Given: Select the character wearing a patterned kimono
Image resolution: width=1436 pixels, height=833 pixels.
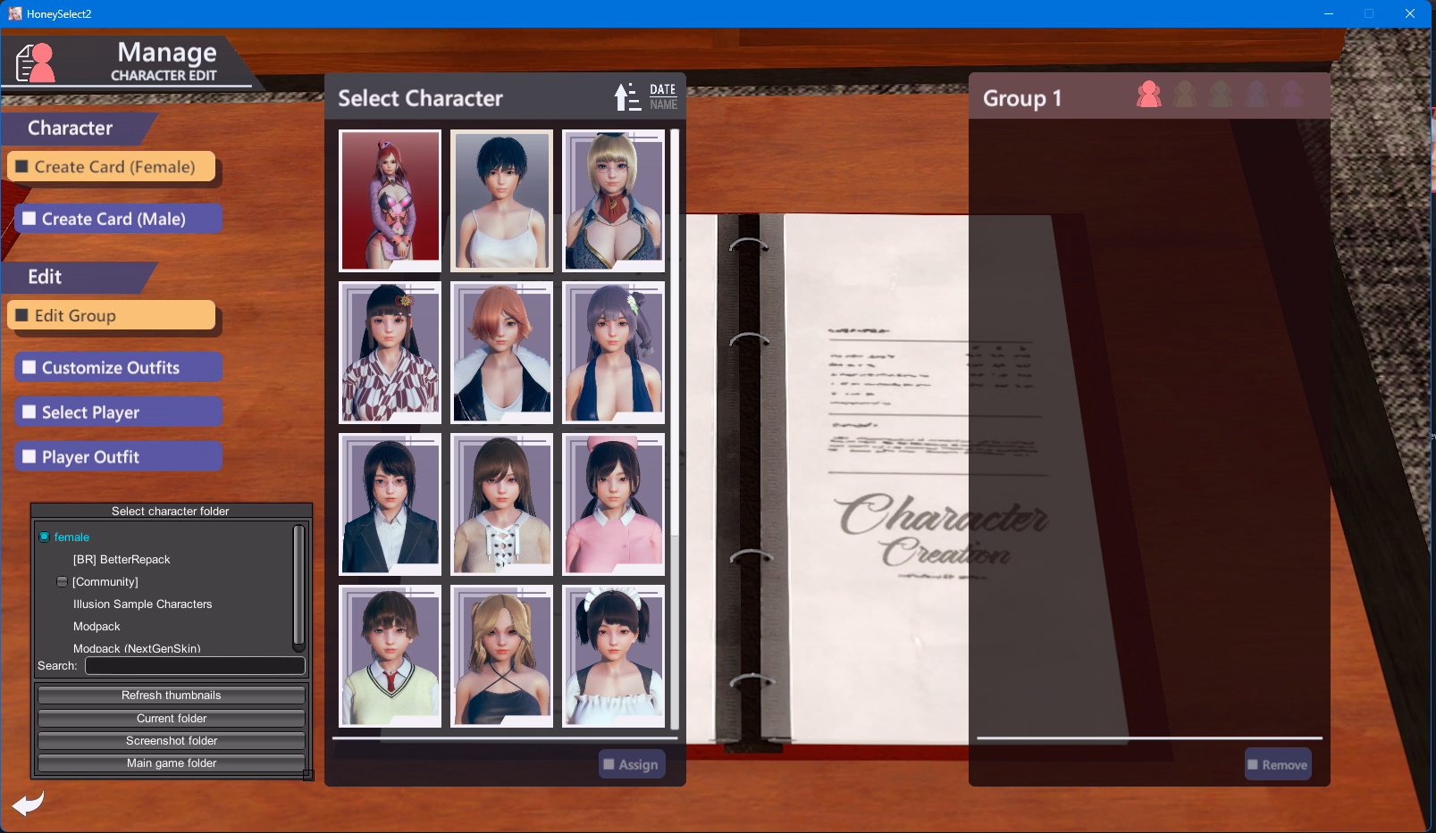Looking at the screenshot, I should click(390, 353).
